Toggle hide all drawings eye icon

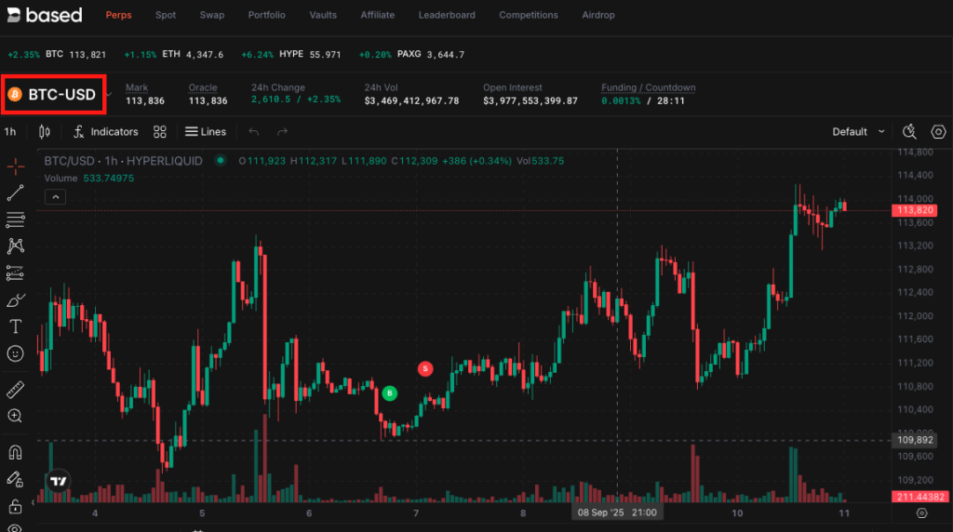pyautogui.click(x=15, y=528)
